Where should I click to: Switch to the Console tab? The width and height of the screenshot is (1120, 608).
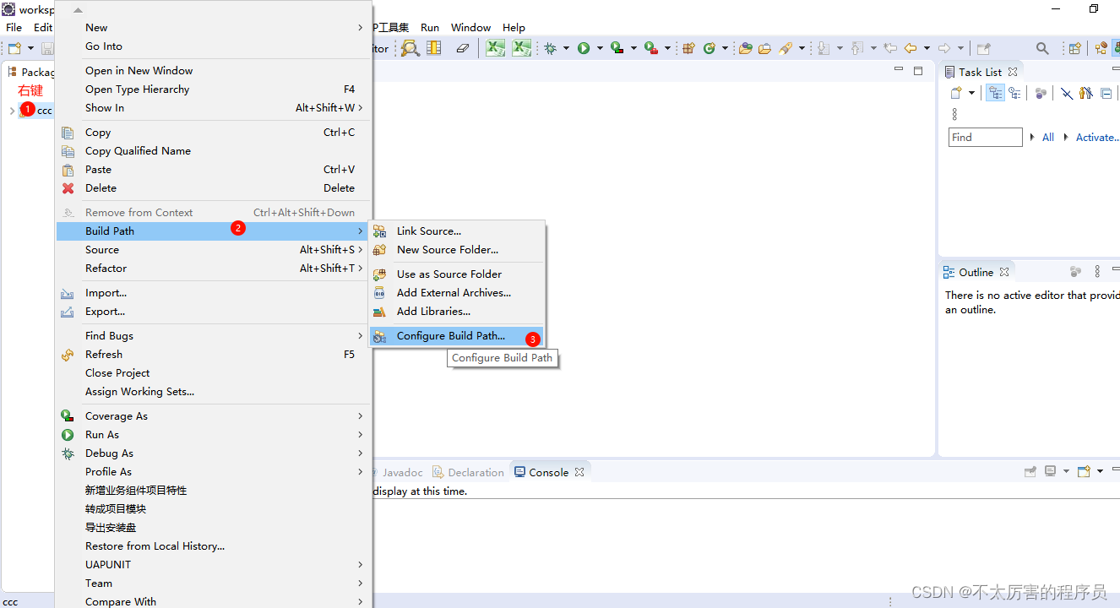548,472
